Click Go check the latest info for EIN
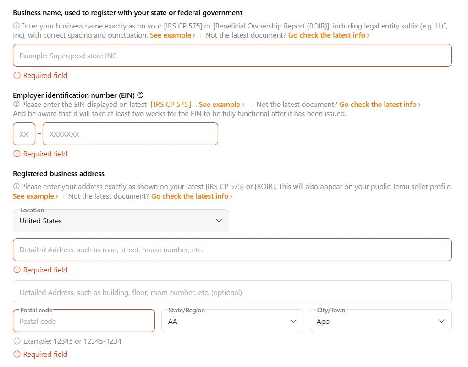 tap(378, 104)
